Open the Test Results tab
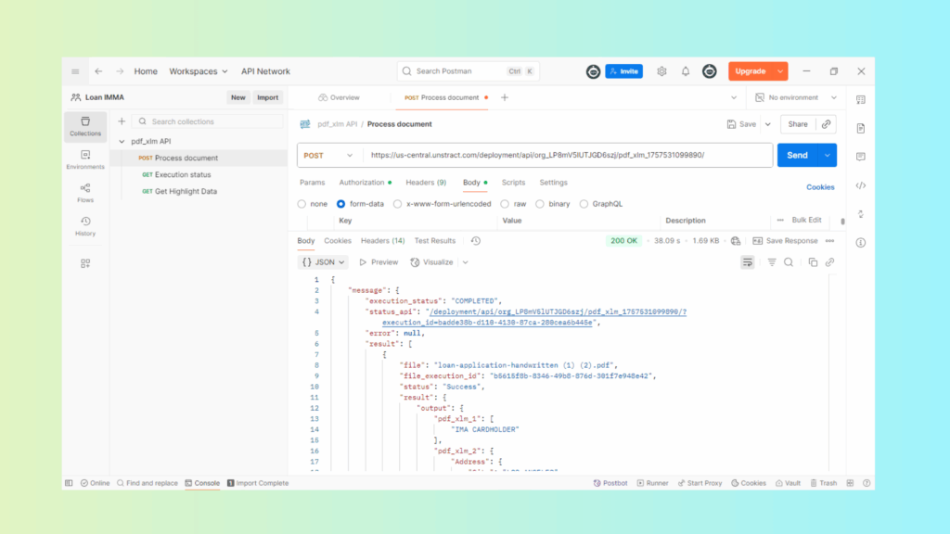The image size is (950, 534). (x=434, y=241)
